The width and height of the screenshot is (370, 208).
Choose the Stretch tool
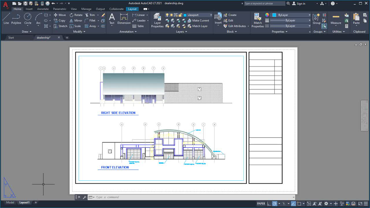[x=60, y=26]
